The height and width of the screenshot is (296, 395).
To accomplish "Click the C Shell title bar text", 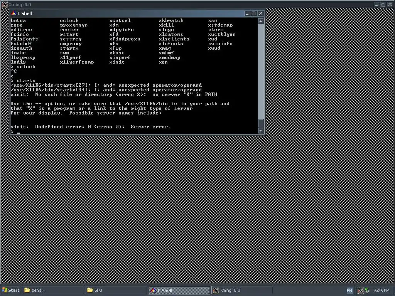I will tap(25, 13).
